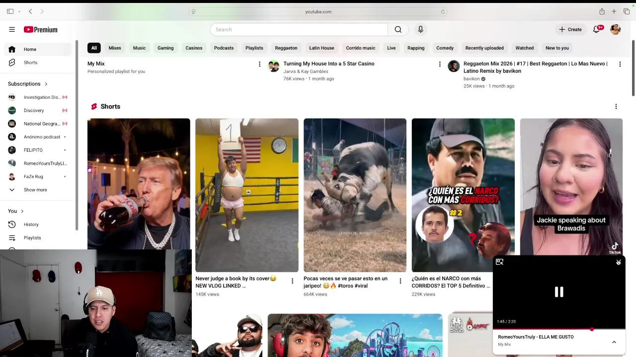Click Safari sidebar toggle icon
This screenshot has height=357, width=636.
10,11
